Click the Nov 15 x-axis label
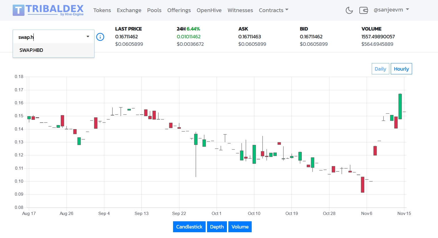The height and width of the screenshot is (238, 438). tap(404, 214)
